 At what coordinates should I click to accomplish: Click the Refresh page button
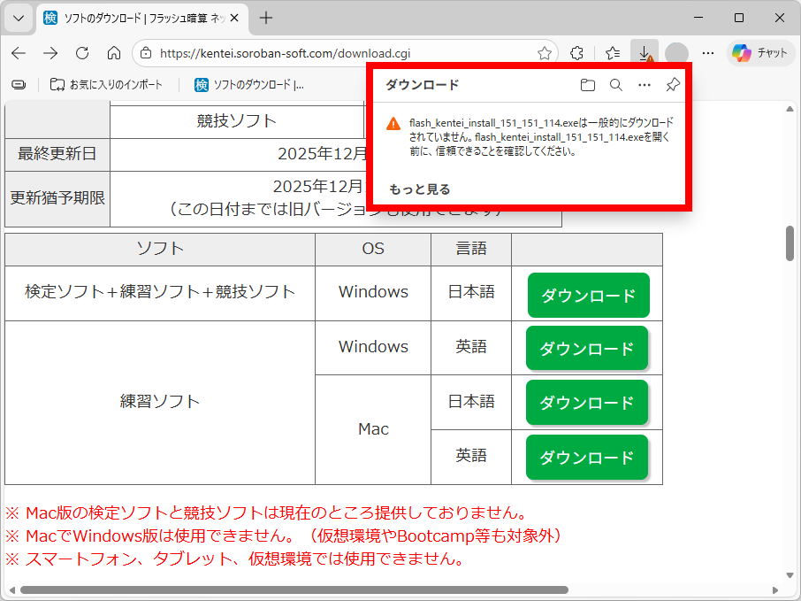click(x=82, y=53)
